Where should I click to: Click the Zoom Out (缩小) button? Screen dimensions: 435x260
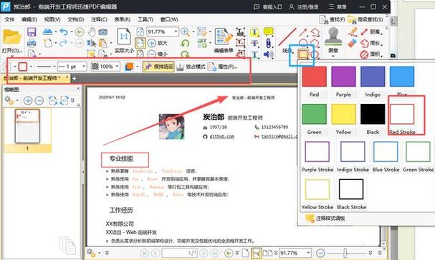point(157,54)
